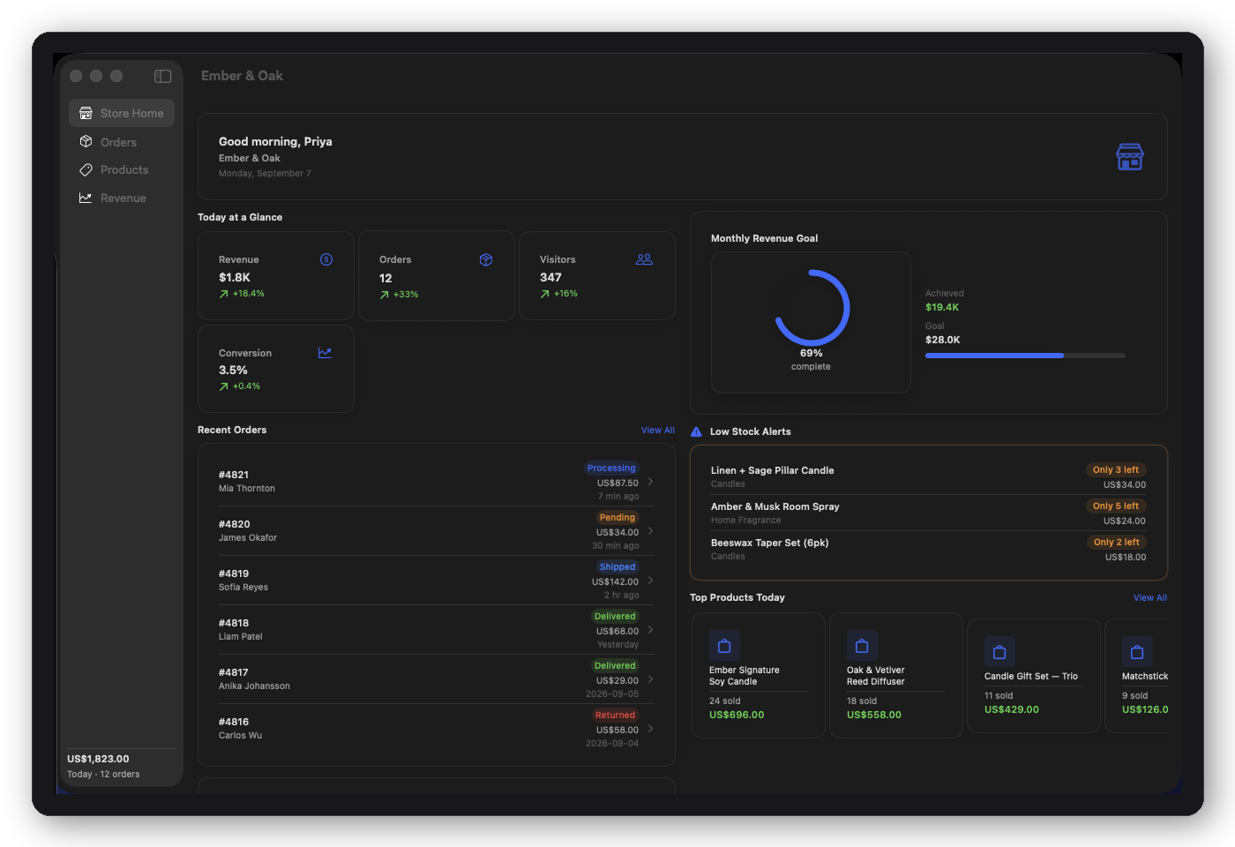Open Products in the sidebar
Viewport: 1235px width, 847px height.
[122, 169]
